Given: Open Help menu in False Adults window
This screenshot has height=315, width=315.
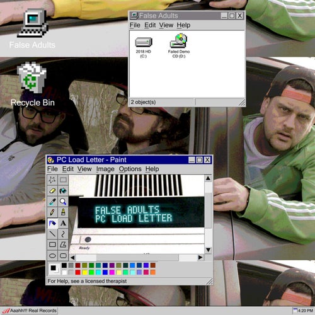Looking at the screenshot, I should click(183, 25).
